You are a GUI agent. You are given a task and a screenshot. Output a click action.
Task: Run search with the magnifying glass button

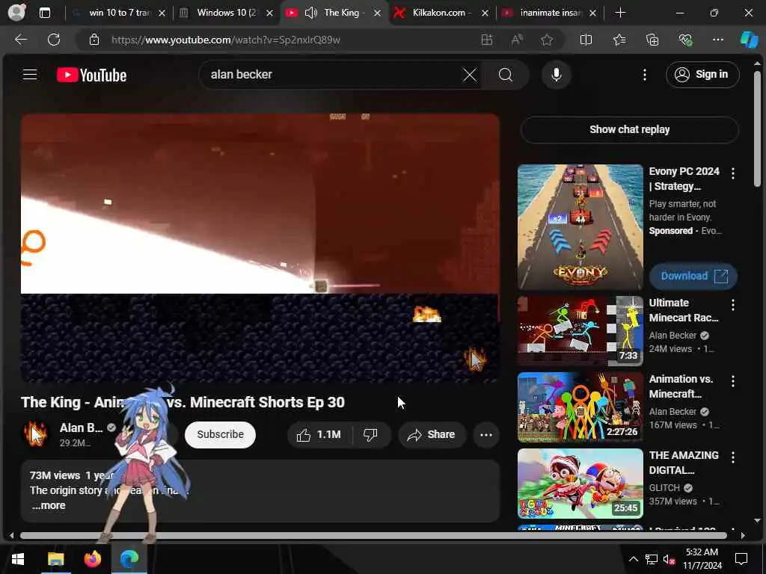coord(506,75)
